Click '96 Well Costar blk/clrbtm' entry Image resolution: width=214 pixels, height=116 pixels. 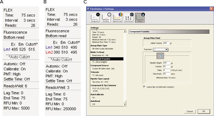click(x=103, y=49)
